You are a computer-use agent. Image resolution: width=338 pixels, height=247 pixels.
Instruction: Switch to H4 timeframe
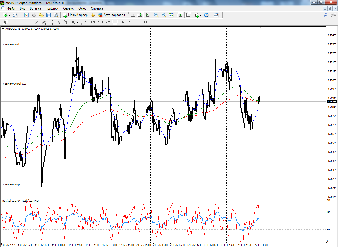coord(123,22)
